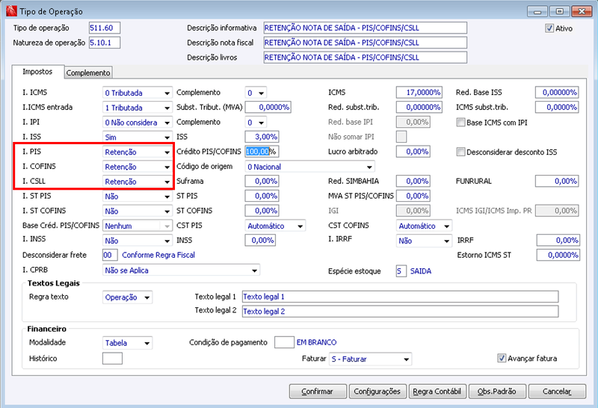
Task: Click the Descrição informativa field
Action: pos(365,28)
